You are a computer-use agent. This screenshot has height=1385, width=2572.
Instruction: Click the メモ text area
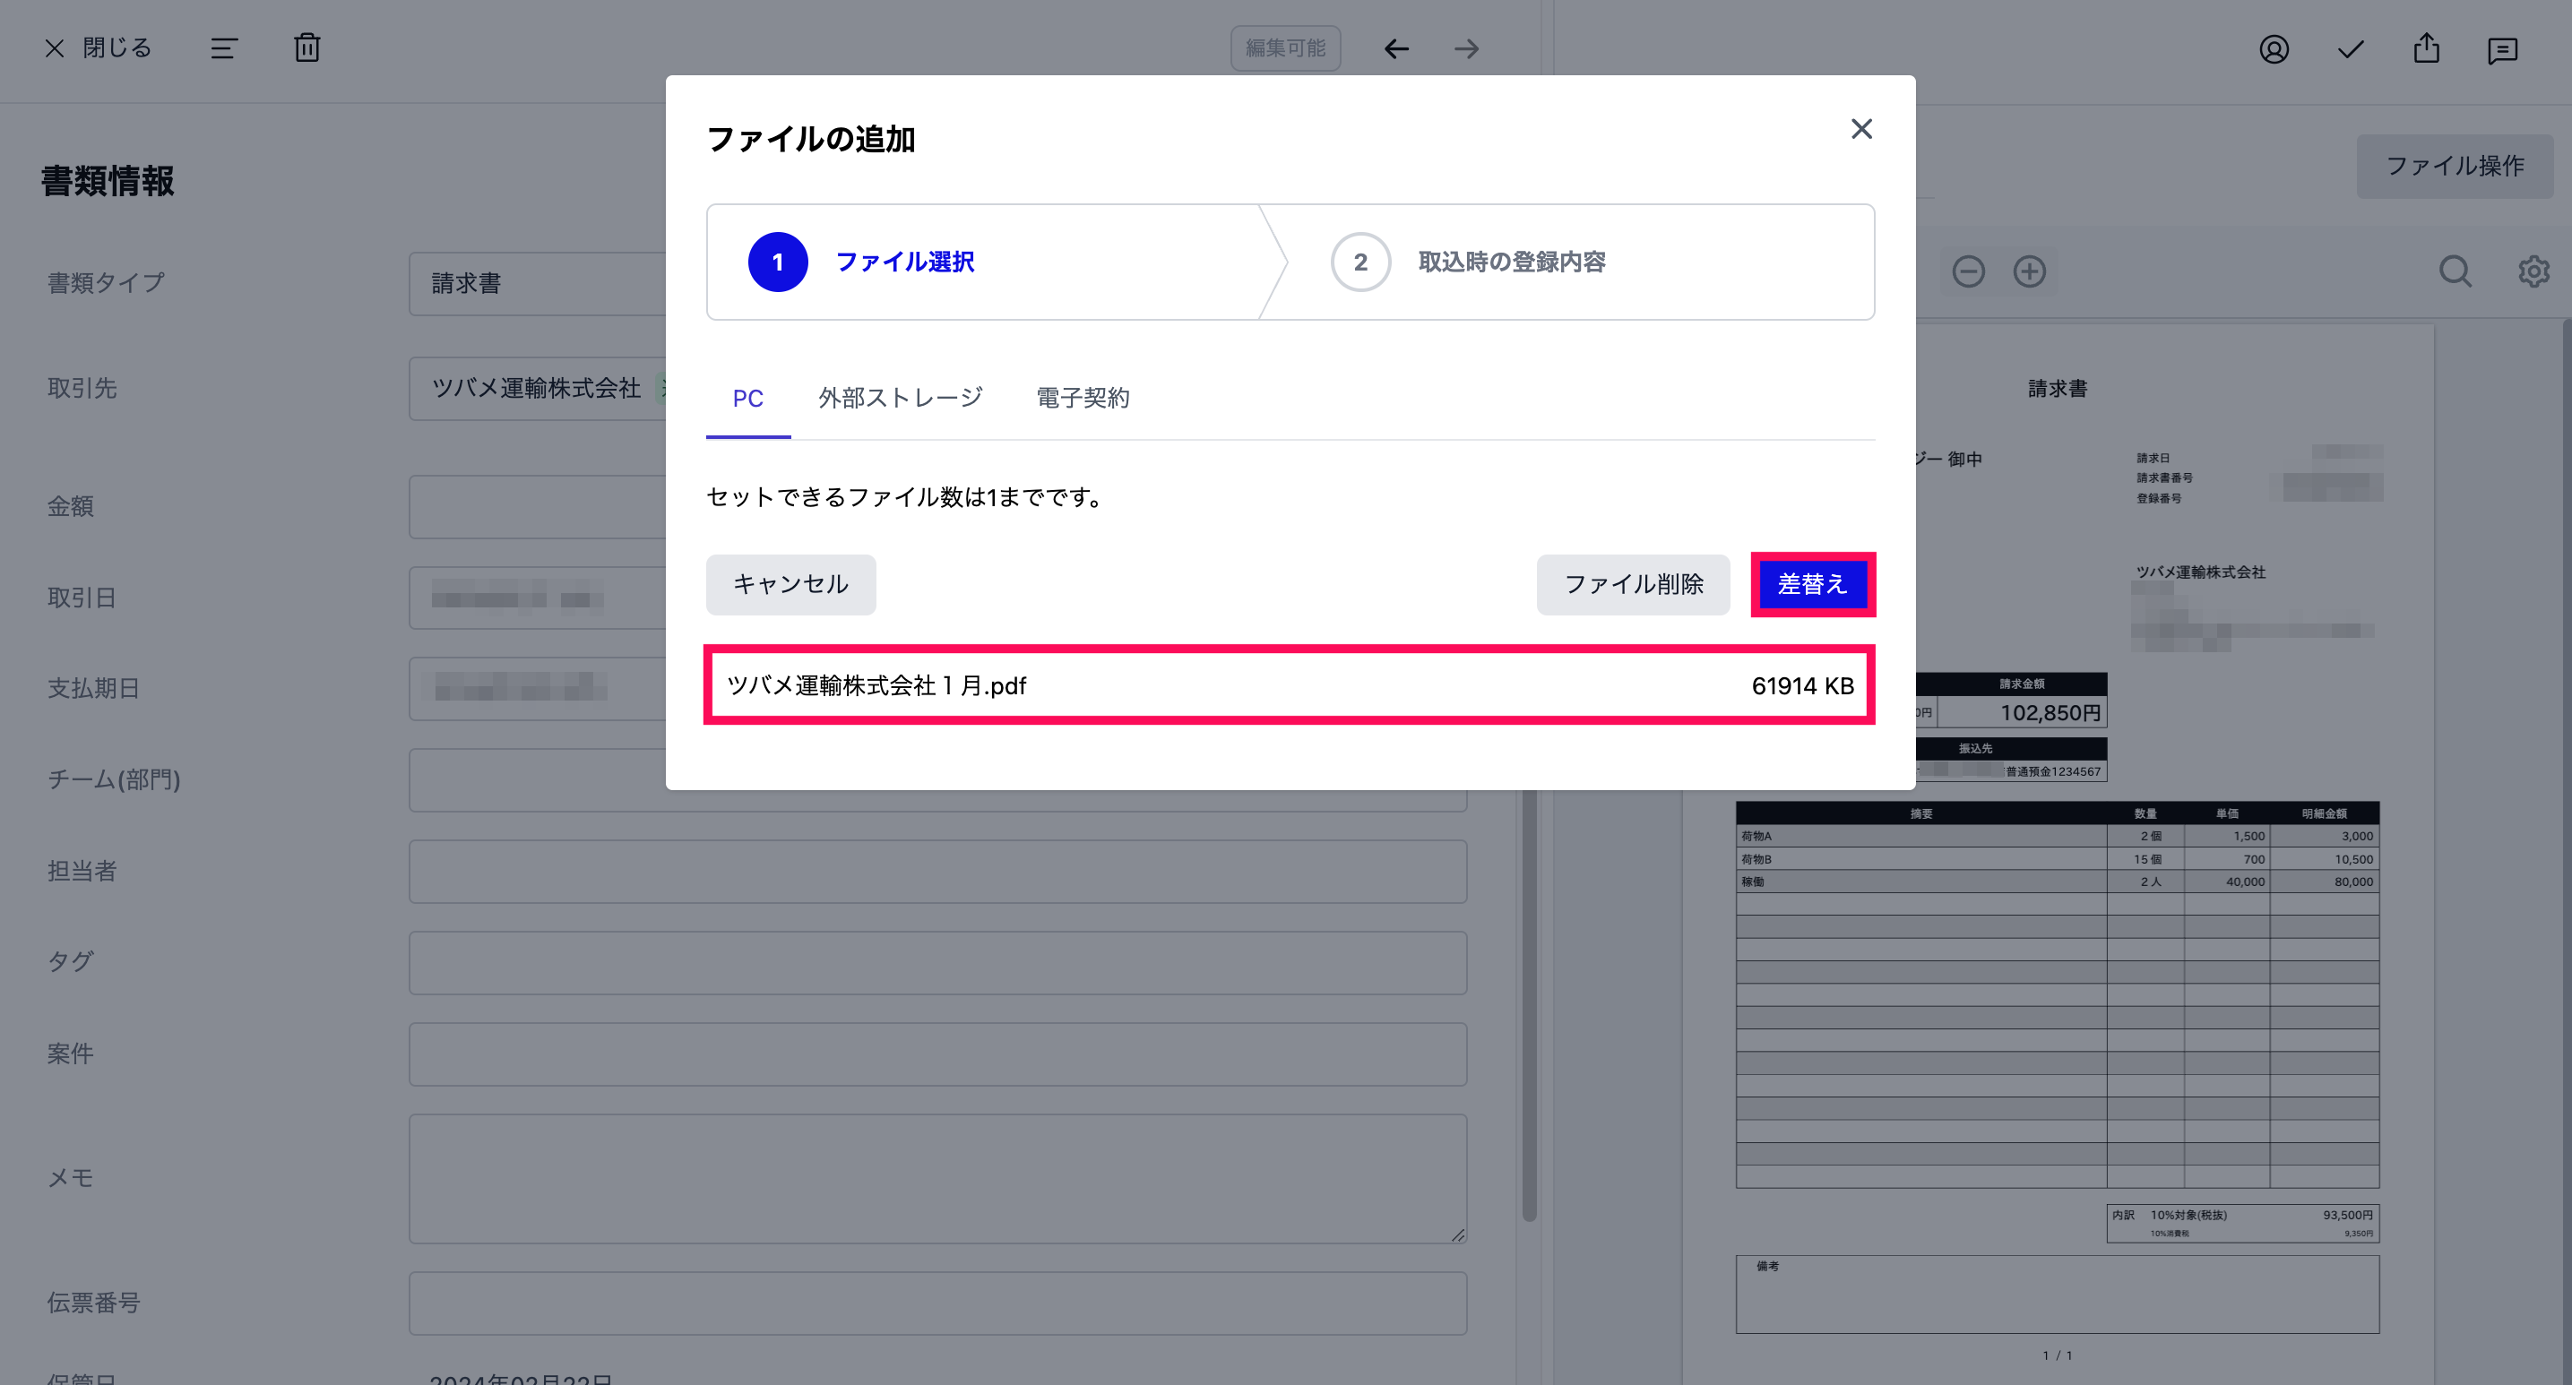937,1178
